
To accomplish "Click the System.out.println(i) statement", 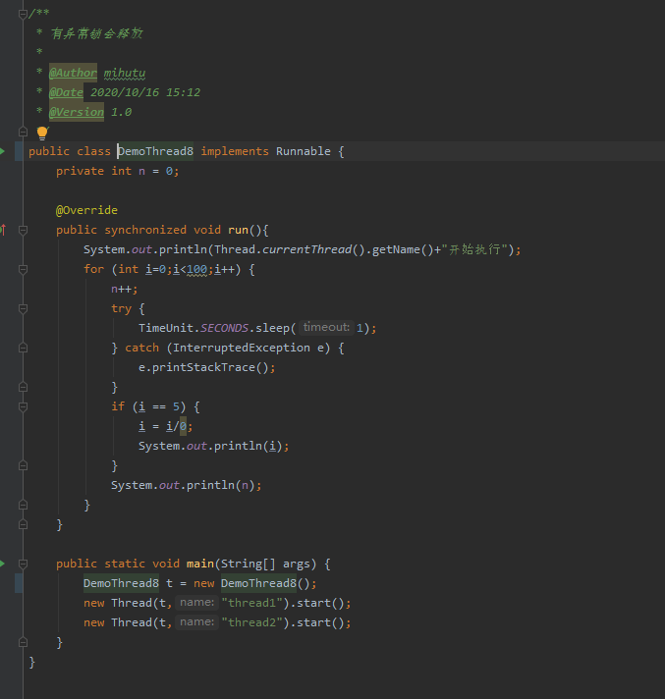I will 213,446.
